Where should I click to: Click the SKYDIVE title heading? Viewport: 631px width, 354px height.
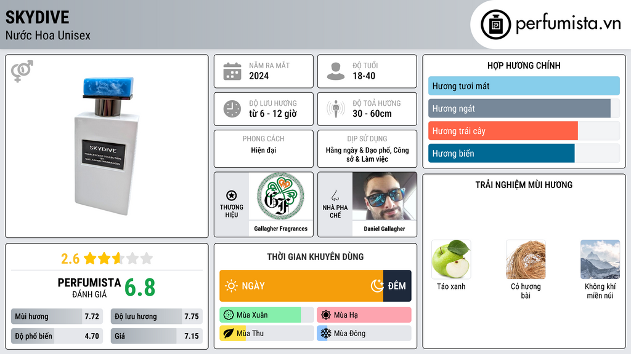point(37,17)
